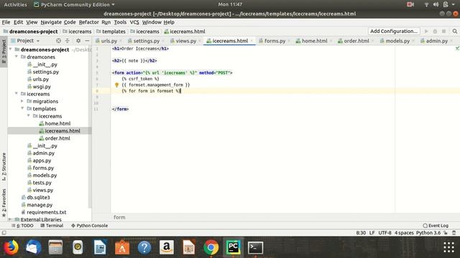Viewport: 460px width, 258px height.
Task: Open the VCS menu
Action: point(134,22)
